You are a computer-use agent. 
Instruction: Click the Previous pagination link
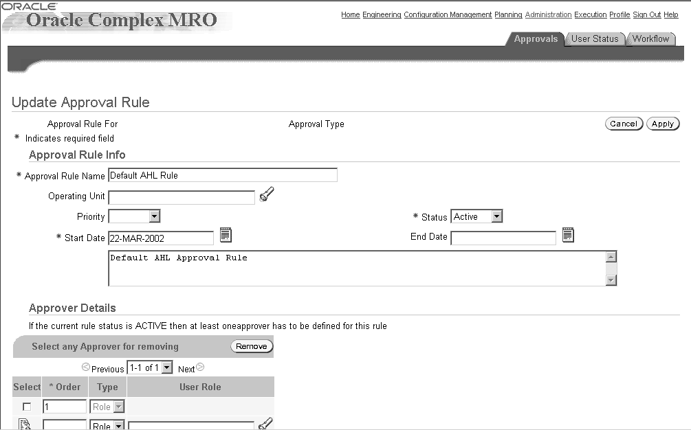[107, 370]
